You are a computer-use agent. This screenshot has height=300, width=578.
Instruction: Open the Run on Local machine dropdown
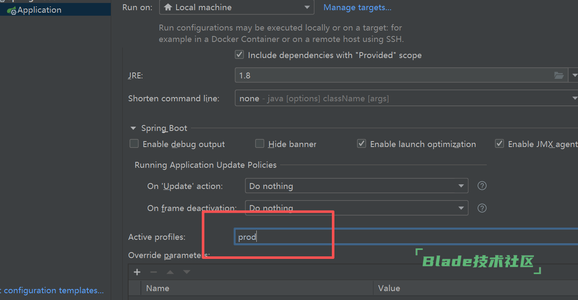236,7
